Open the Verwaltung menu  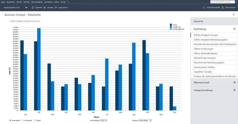(48, 2)
